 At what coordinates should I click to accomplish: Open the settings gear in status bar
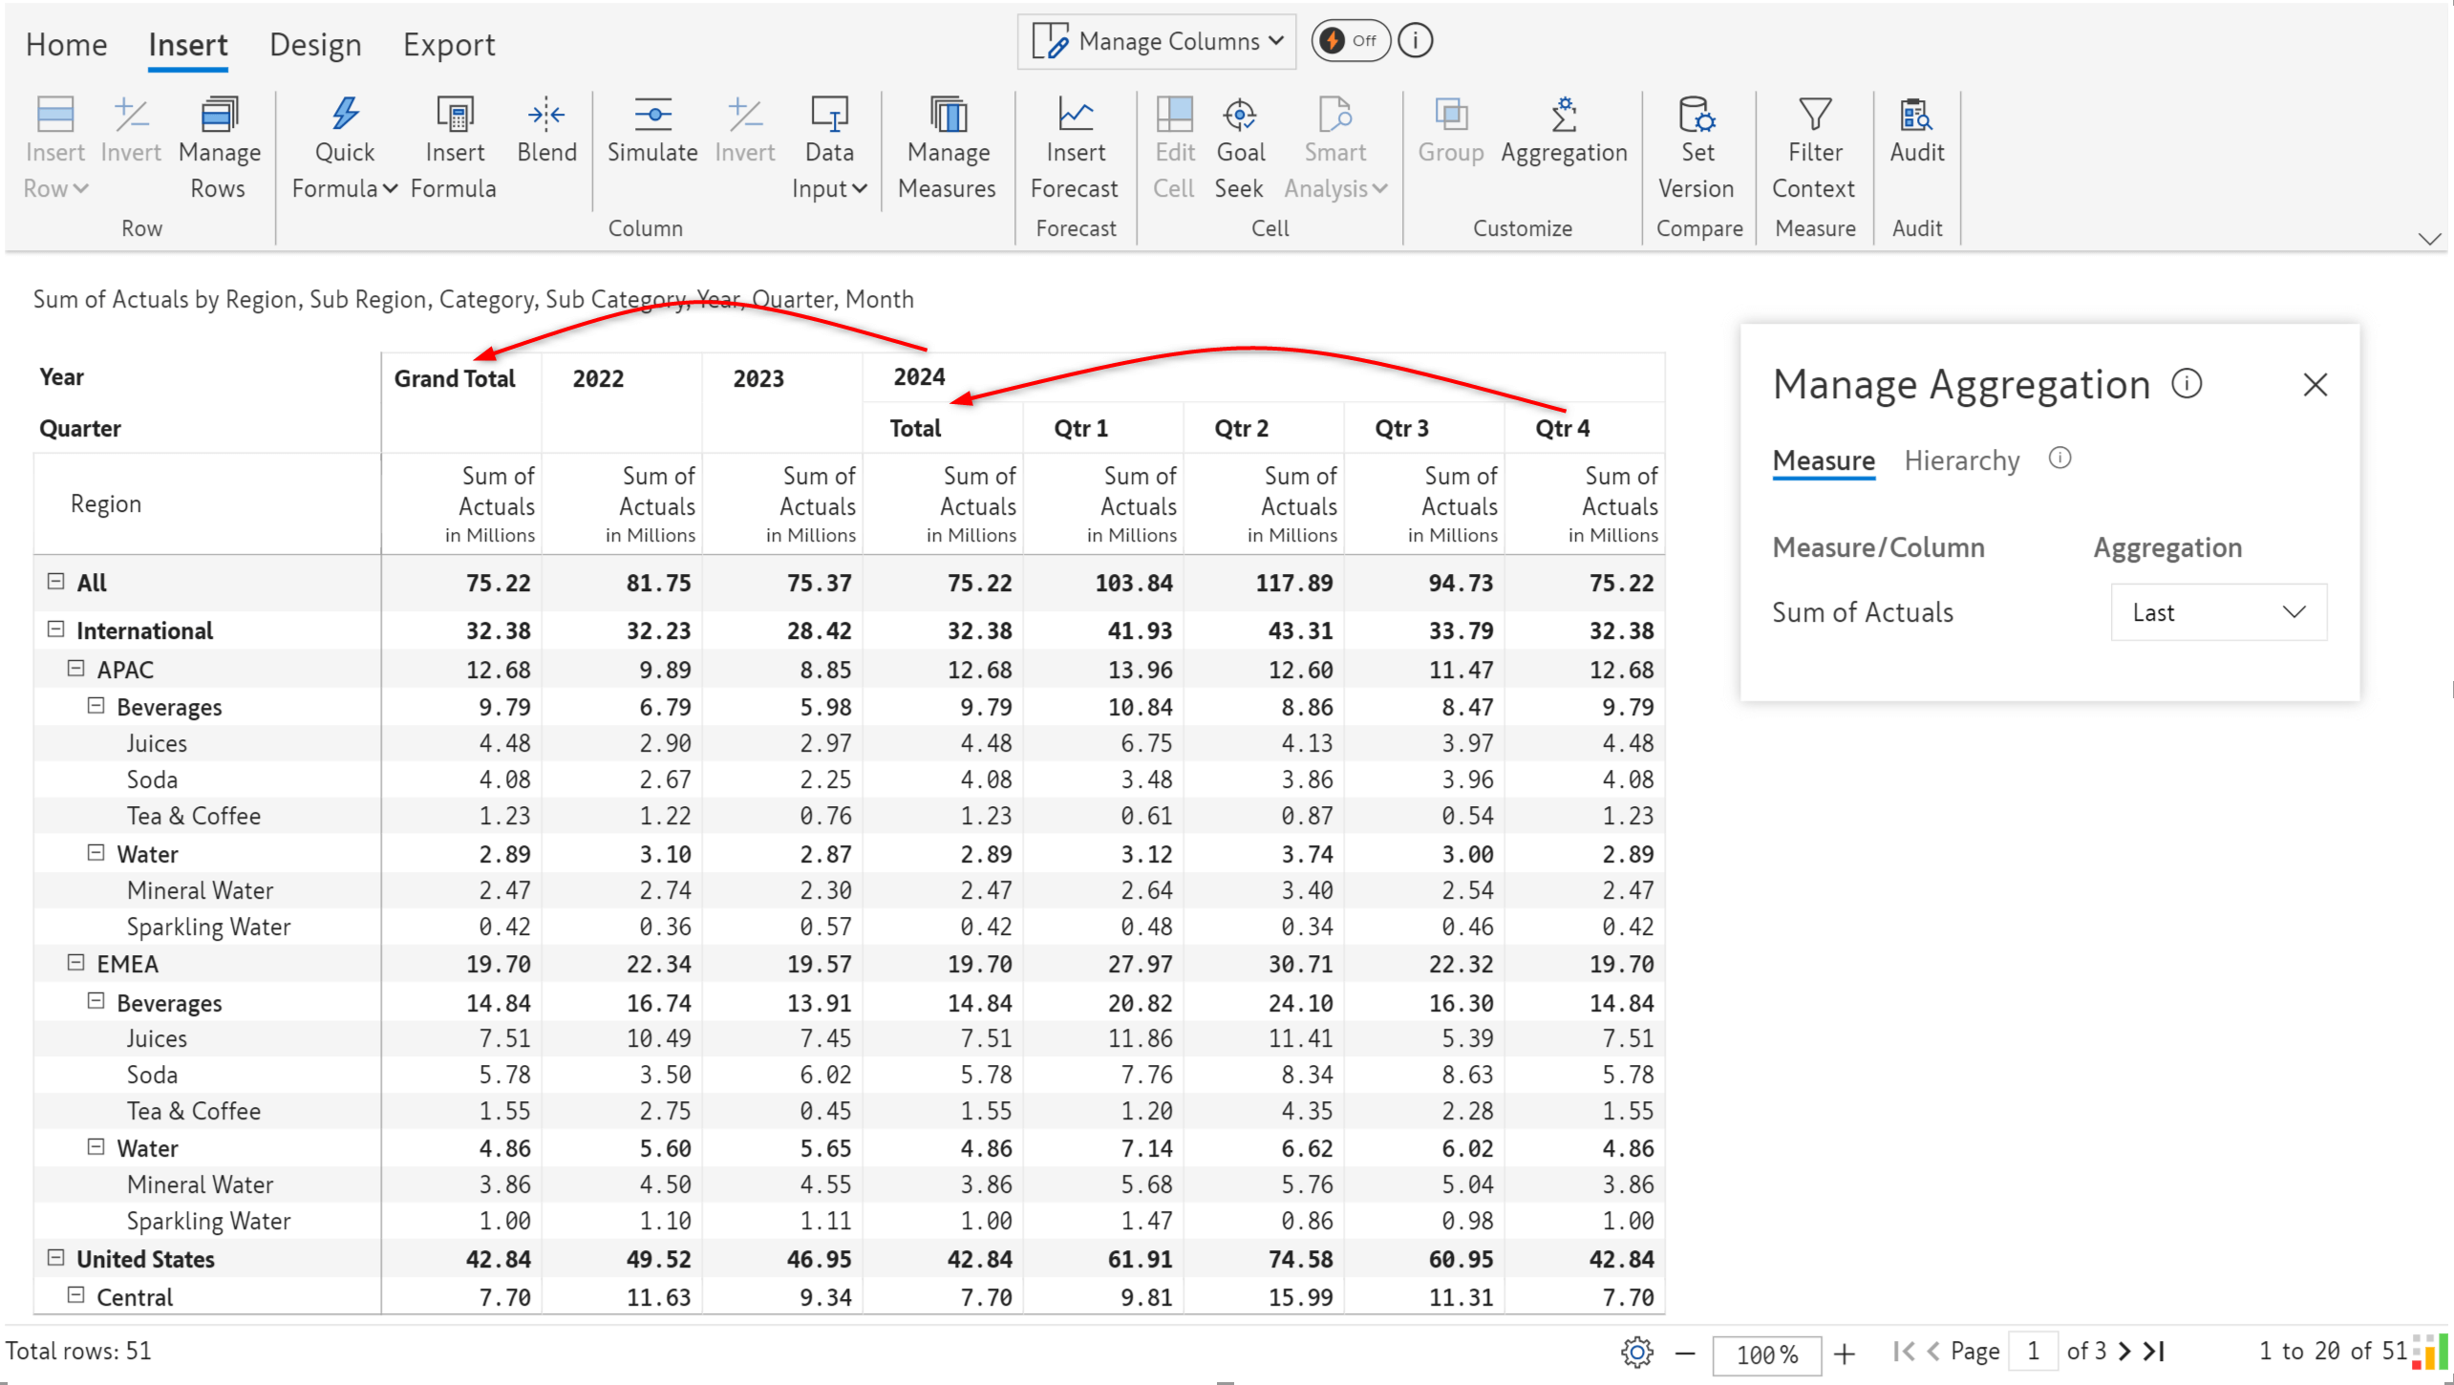pos(1636,1352)
